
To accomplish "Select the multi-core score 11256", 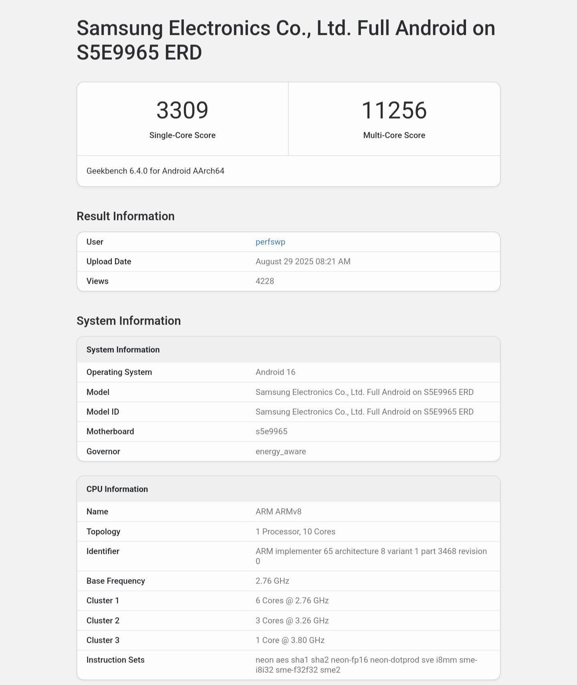I will (394, 110).
